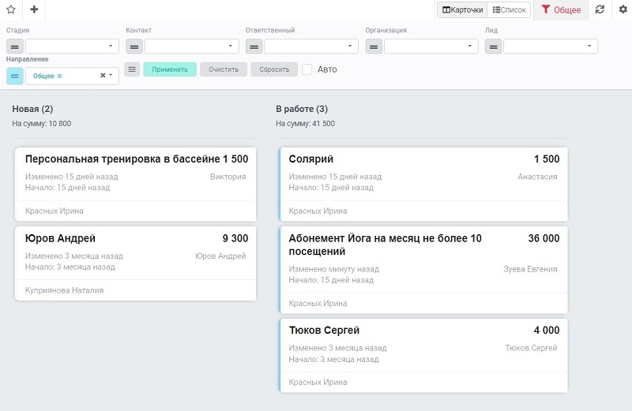
Task: Click the star favorite icon
Action: [11, 9]
